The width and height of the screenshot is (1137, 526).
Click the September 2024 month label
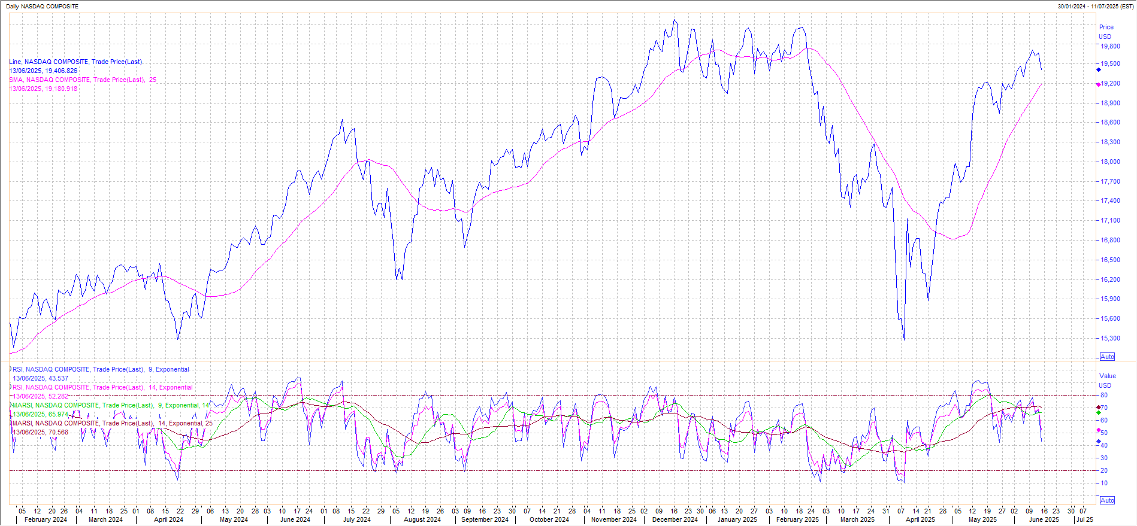click(485, 519)
